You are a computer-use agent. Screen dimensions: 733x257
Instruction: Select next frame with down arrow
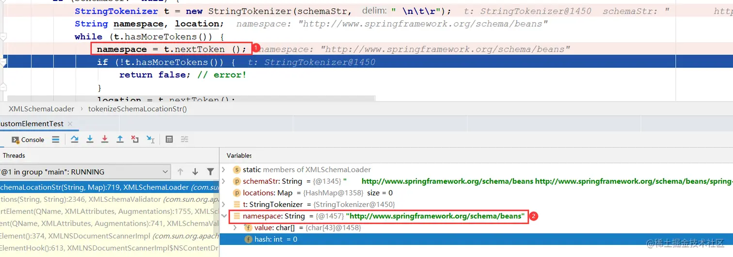pos(195,172)
